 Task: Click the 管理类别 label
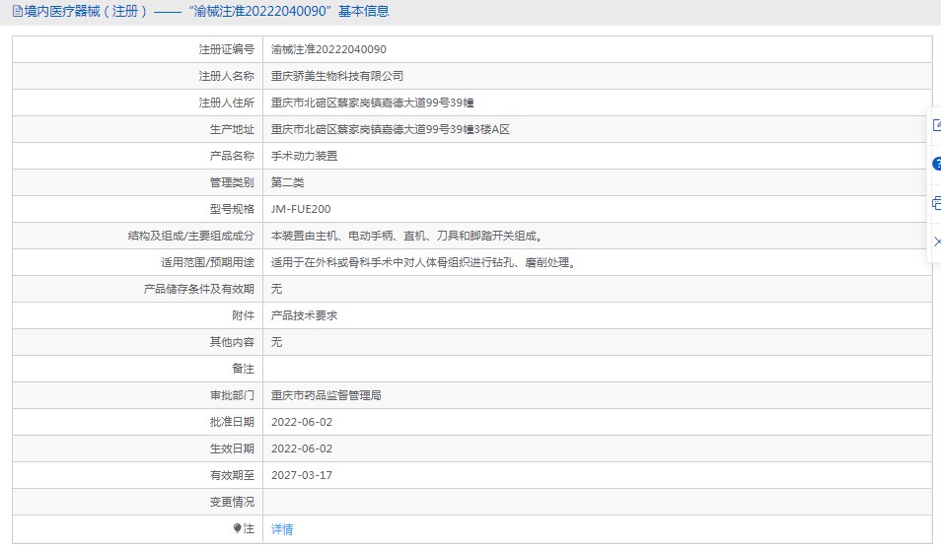232,182
